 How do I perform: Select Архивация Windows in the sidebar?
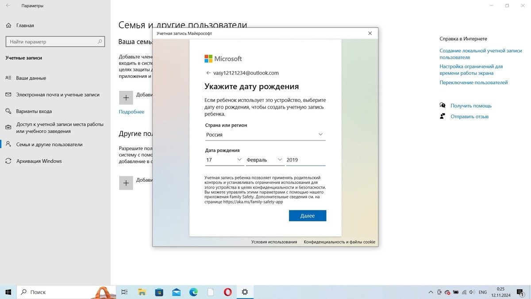pyautogui.click(x=55, y=161)
